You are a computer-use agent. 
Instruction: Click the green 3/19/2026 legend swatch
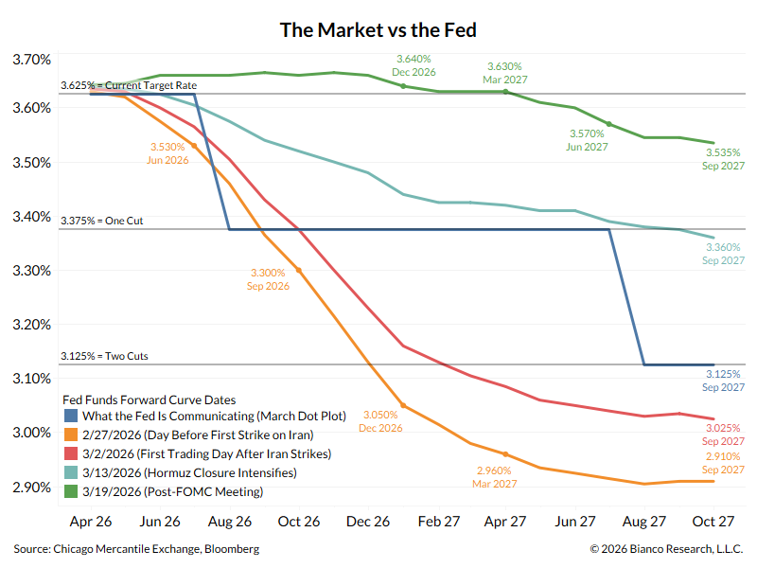point(72,491)
